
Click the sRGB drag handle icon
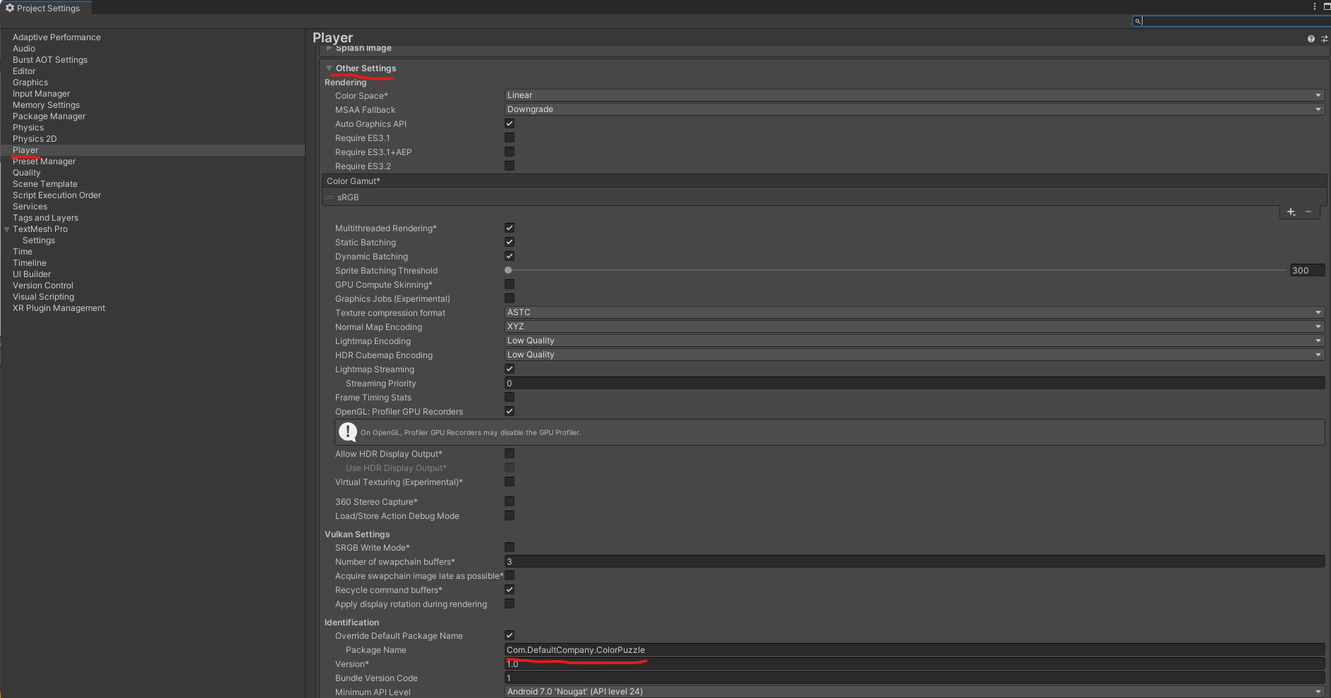330,197
